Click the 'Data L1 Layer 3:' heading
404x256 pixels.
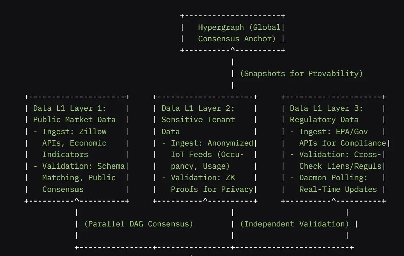coord(326,108)
